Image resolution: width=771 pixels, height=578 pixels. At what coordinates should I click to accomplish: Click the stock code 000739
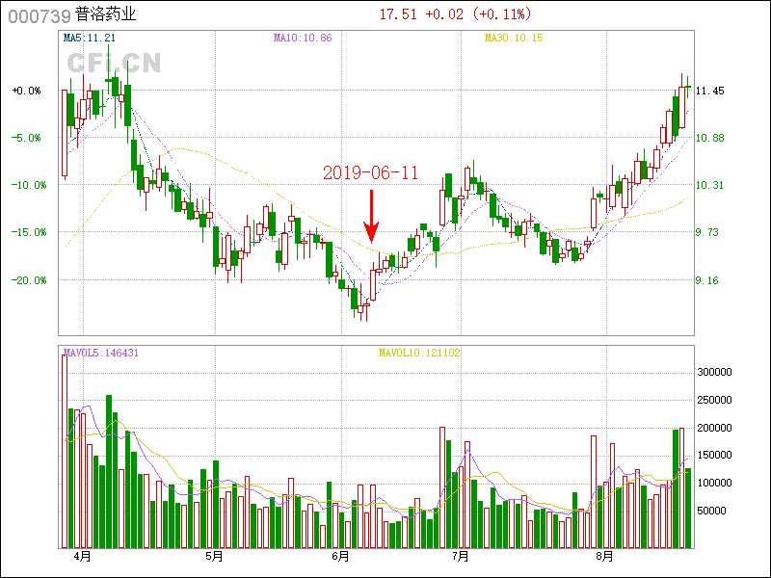(39, 14)
